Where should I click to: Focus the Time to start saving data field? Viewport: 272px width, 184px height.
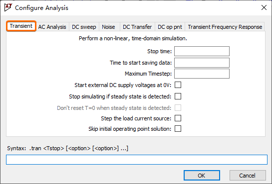tap(202, 63)
